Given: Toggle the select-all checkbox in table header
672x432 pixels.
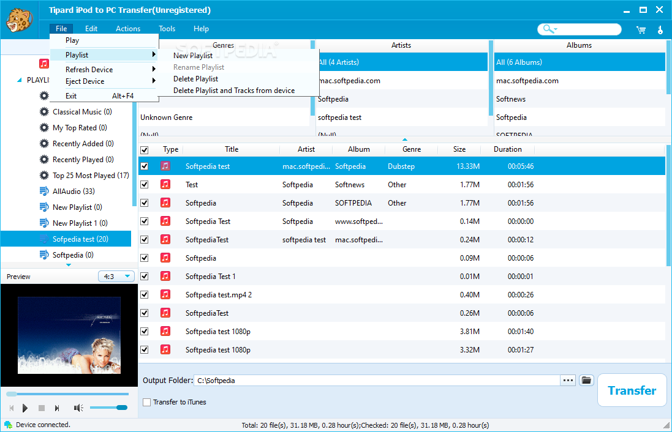Looking at the screenshot, I should coord(145,150).
